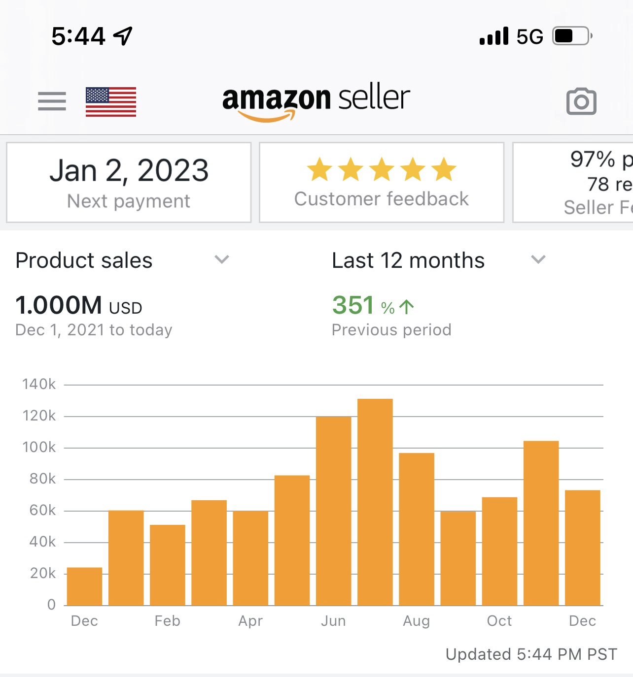
Task: Select the June sales bar
Action: pos(334,511)
